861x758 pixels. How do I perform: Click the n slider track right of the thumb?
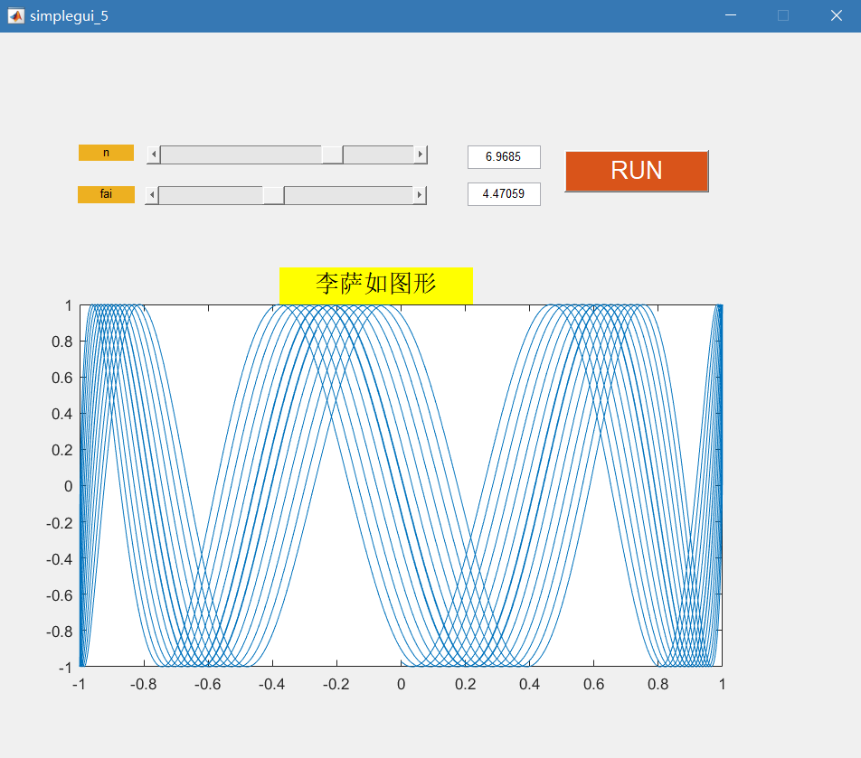378,154
